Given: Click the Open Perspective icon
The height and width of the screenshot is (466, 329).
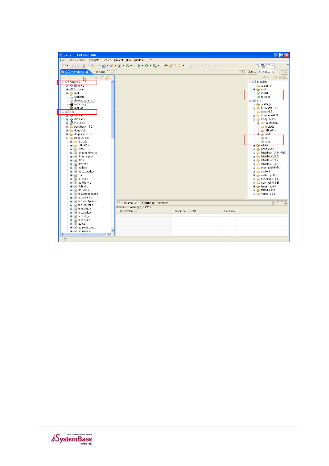Looking at the screenshot, I should coord(257,66).
